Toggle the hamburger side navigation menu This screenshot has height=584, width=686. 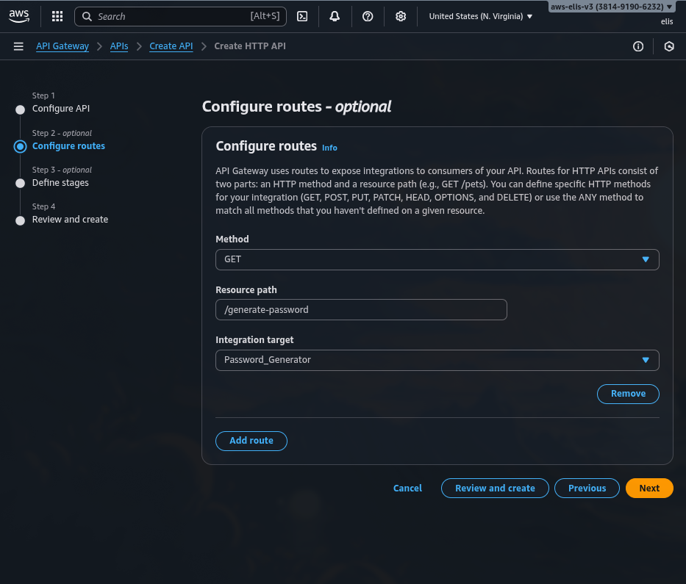click(18, 46)
